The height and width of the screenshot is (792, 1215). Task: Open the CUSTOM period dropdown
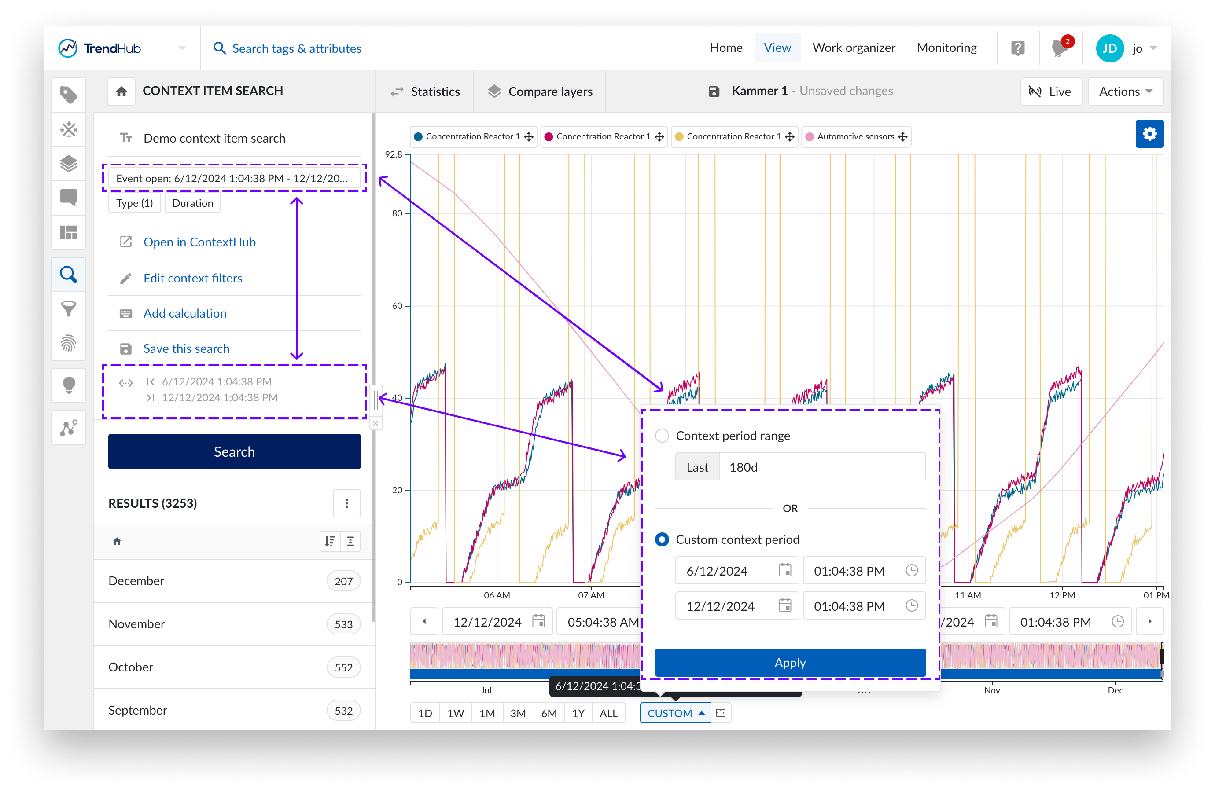[675, 713]
